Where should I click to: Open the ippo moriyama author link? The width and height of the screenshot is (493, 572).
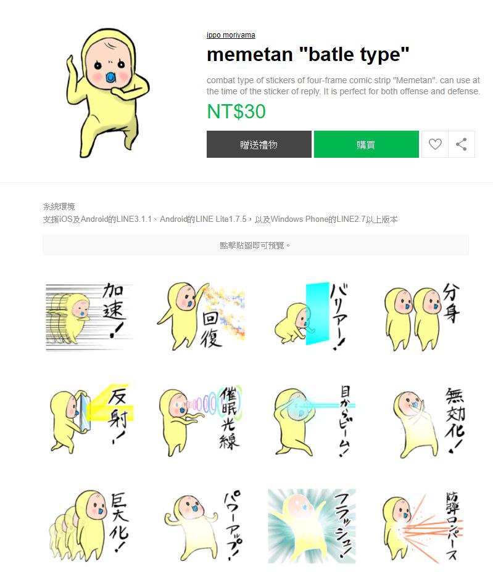[231, 35]
